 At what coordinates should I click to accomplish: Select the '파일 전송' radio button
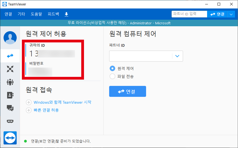click(x=112, y=76)
